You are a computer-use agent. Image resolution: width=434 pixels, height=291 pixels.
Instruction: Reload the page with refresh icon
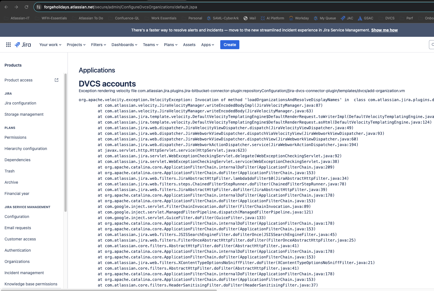26,7
